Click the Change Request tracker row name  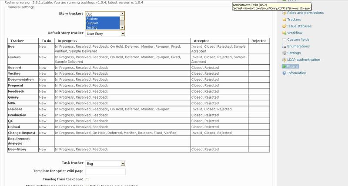coord(21,133)
